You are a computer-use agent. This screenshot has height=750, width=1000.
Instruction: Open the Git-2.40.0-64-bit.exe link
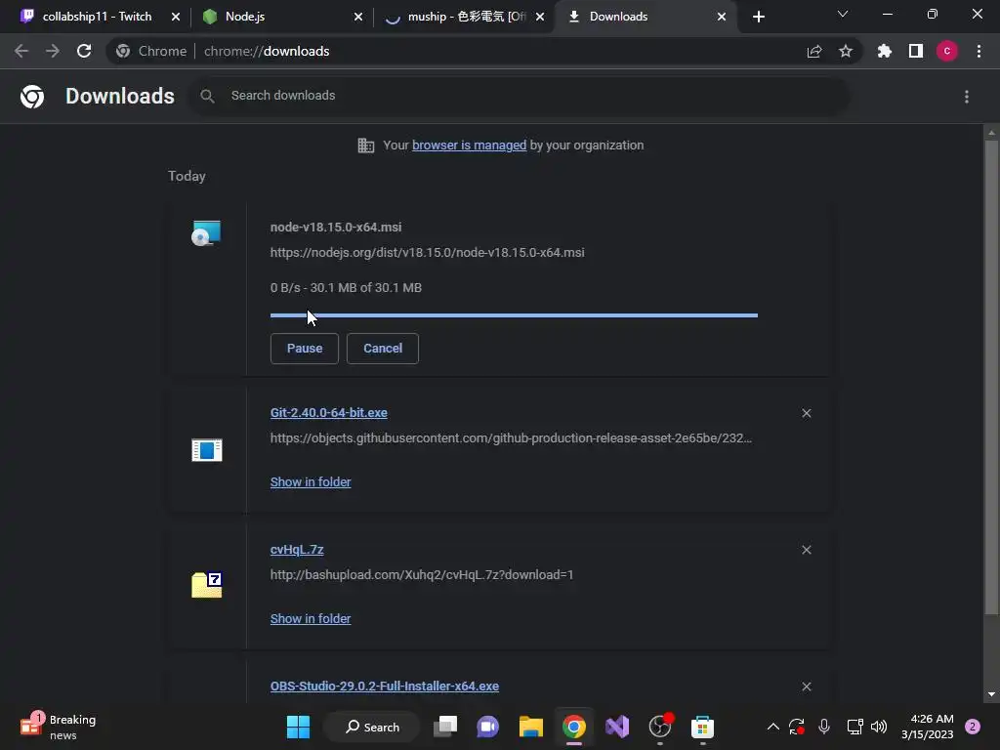328,413
